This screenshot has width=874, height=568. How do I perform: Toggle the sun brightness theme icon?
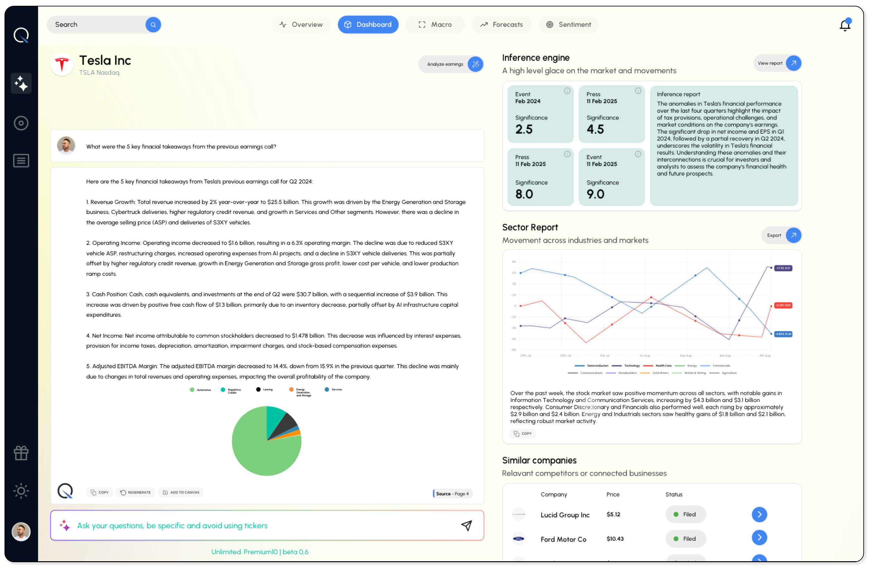pyautogui.click(x=21, y=491)
